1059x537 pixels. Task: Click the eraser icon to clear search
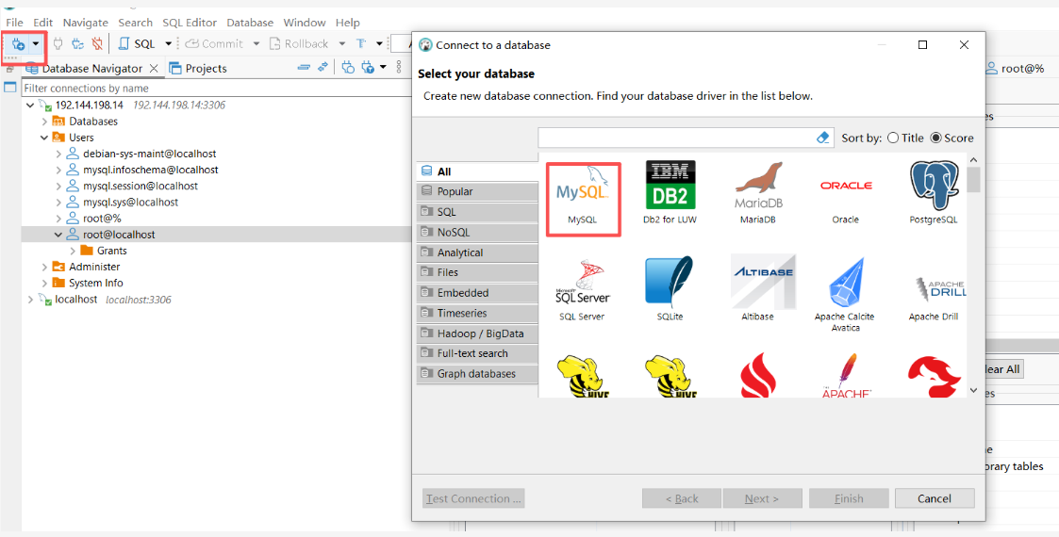pyautogui.click(x=822, y=138)
